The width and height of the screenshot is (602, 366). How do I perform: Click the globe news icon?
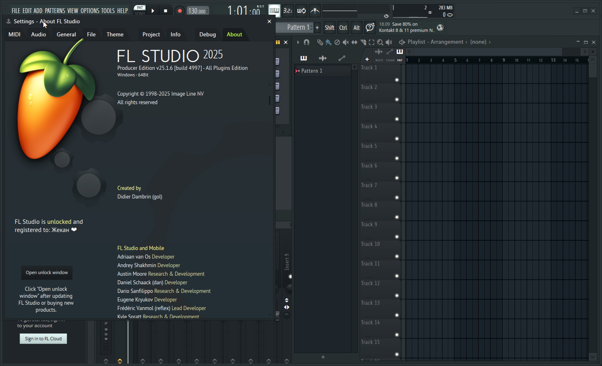point(440,27)
